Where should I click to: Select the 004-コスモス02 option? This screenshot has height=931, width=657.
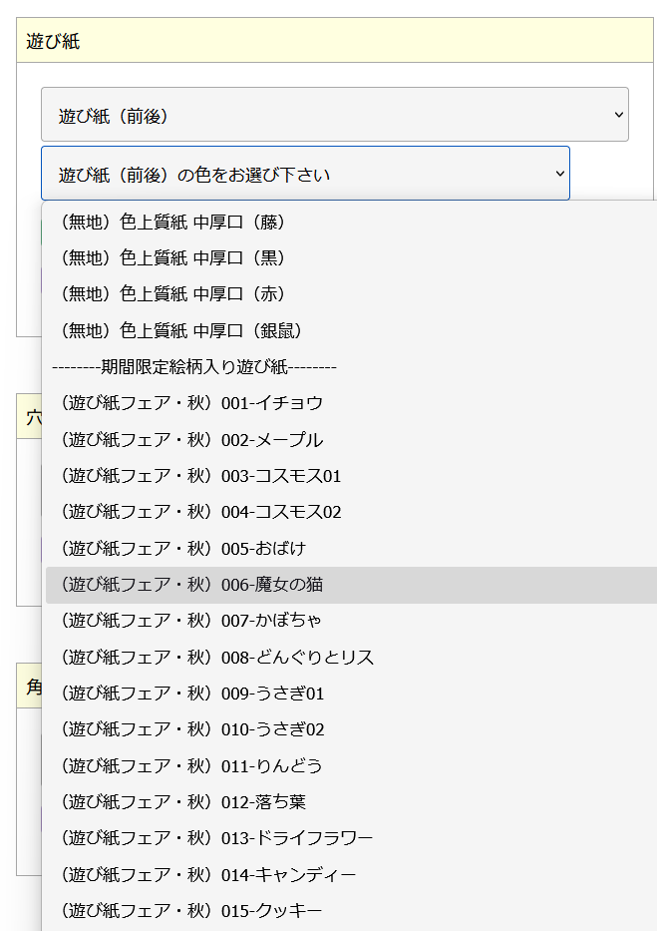coord(200,512)
